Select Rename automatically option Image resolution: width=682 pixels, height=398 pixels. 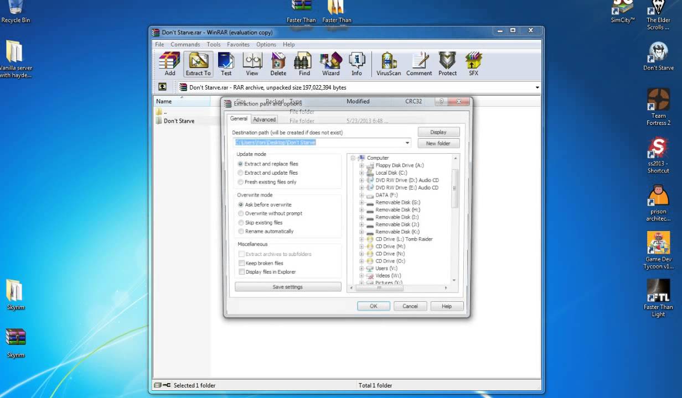[266, 231]
